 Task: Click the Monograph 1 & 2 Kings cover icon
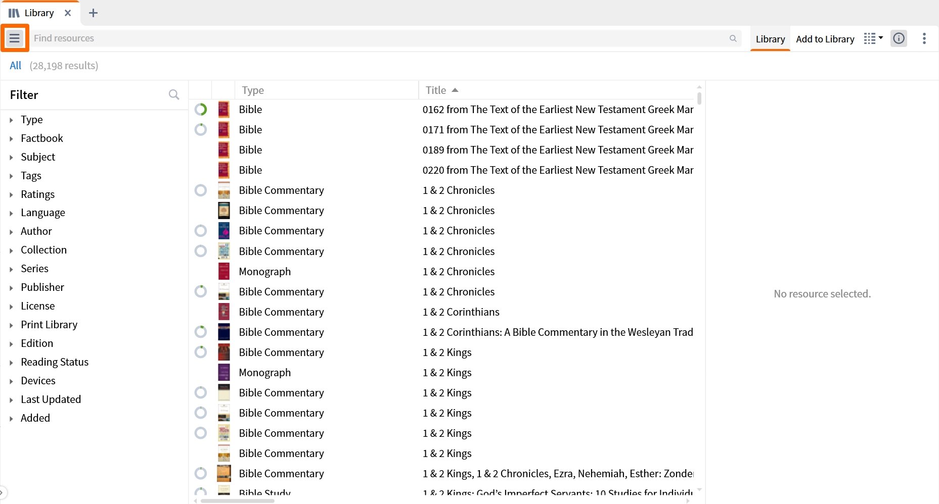[223, 373]
